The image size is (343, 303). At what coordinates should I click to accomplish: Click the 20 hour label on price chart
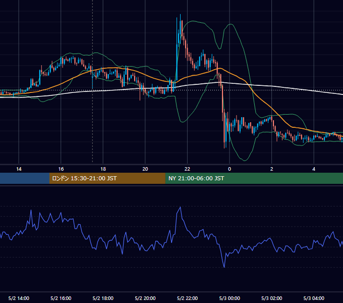pyautogui.click(x=145, y=169)
